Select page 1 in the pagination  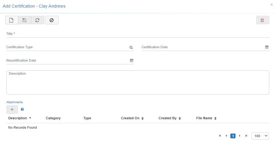233,136
